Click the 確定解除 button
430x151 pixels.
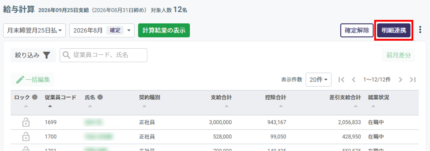point(357,30)
